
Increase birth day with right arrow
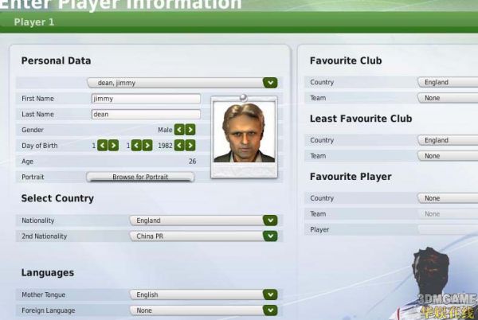tap(113, 146)
